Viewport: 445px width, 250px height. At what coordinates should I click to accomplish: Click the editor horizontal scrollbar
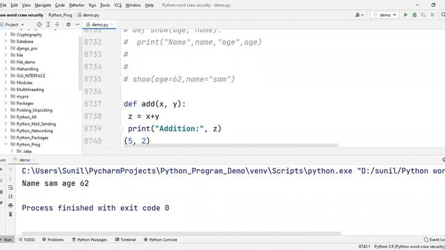[x=230, y=145]
